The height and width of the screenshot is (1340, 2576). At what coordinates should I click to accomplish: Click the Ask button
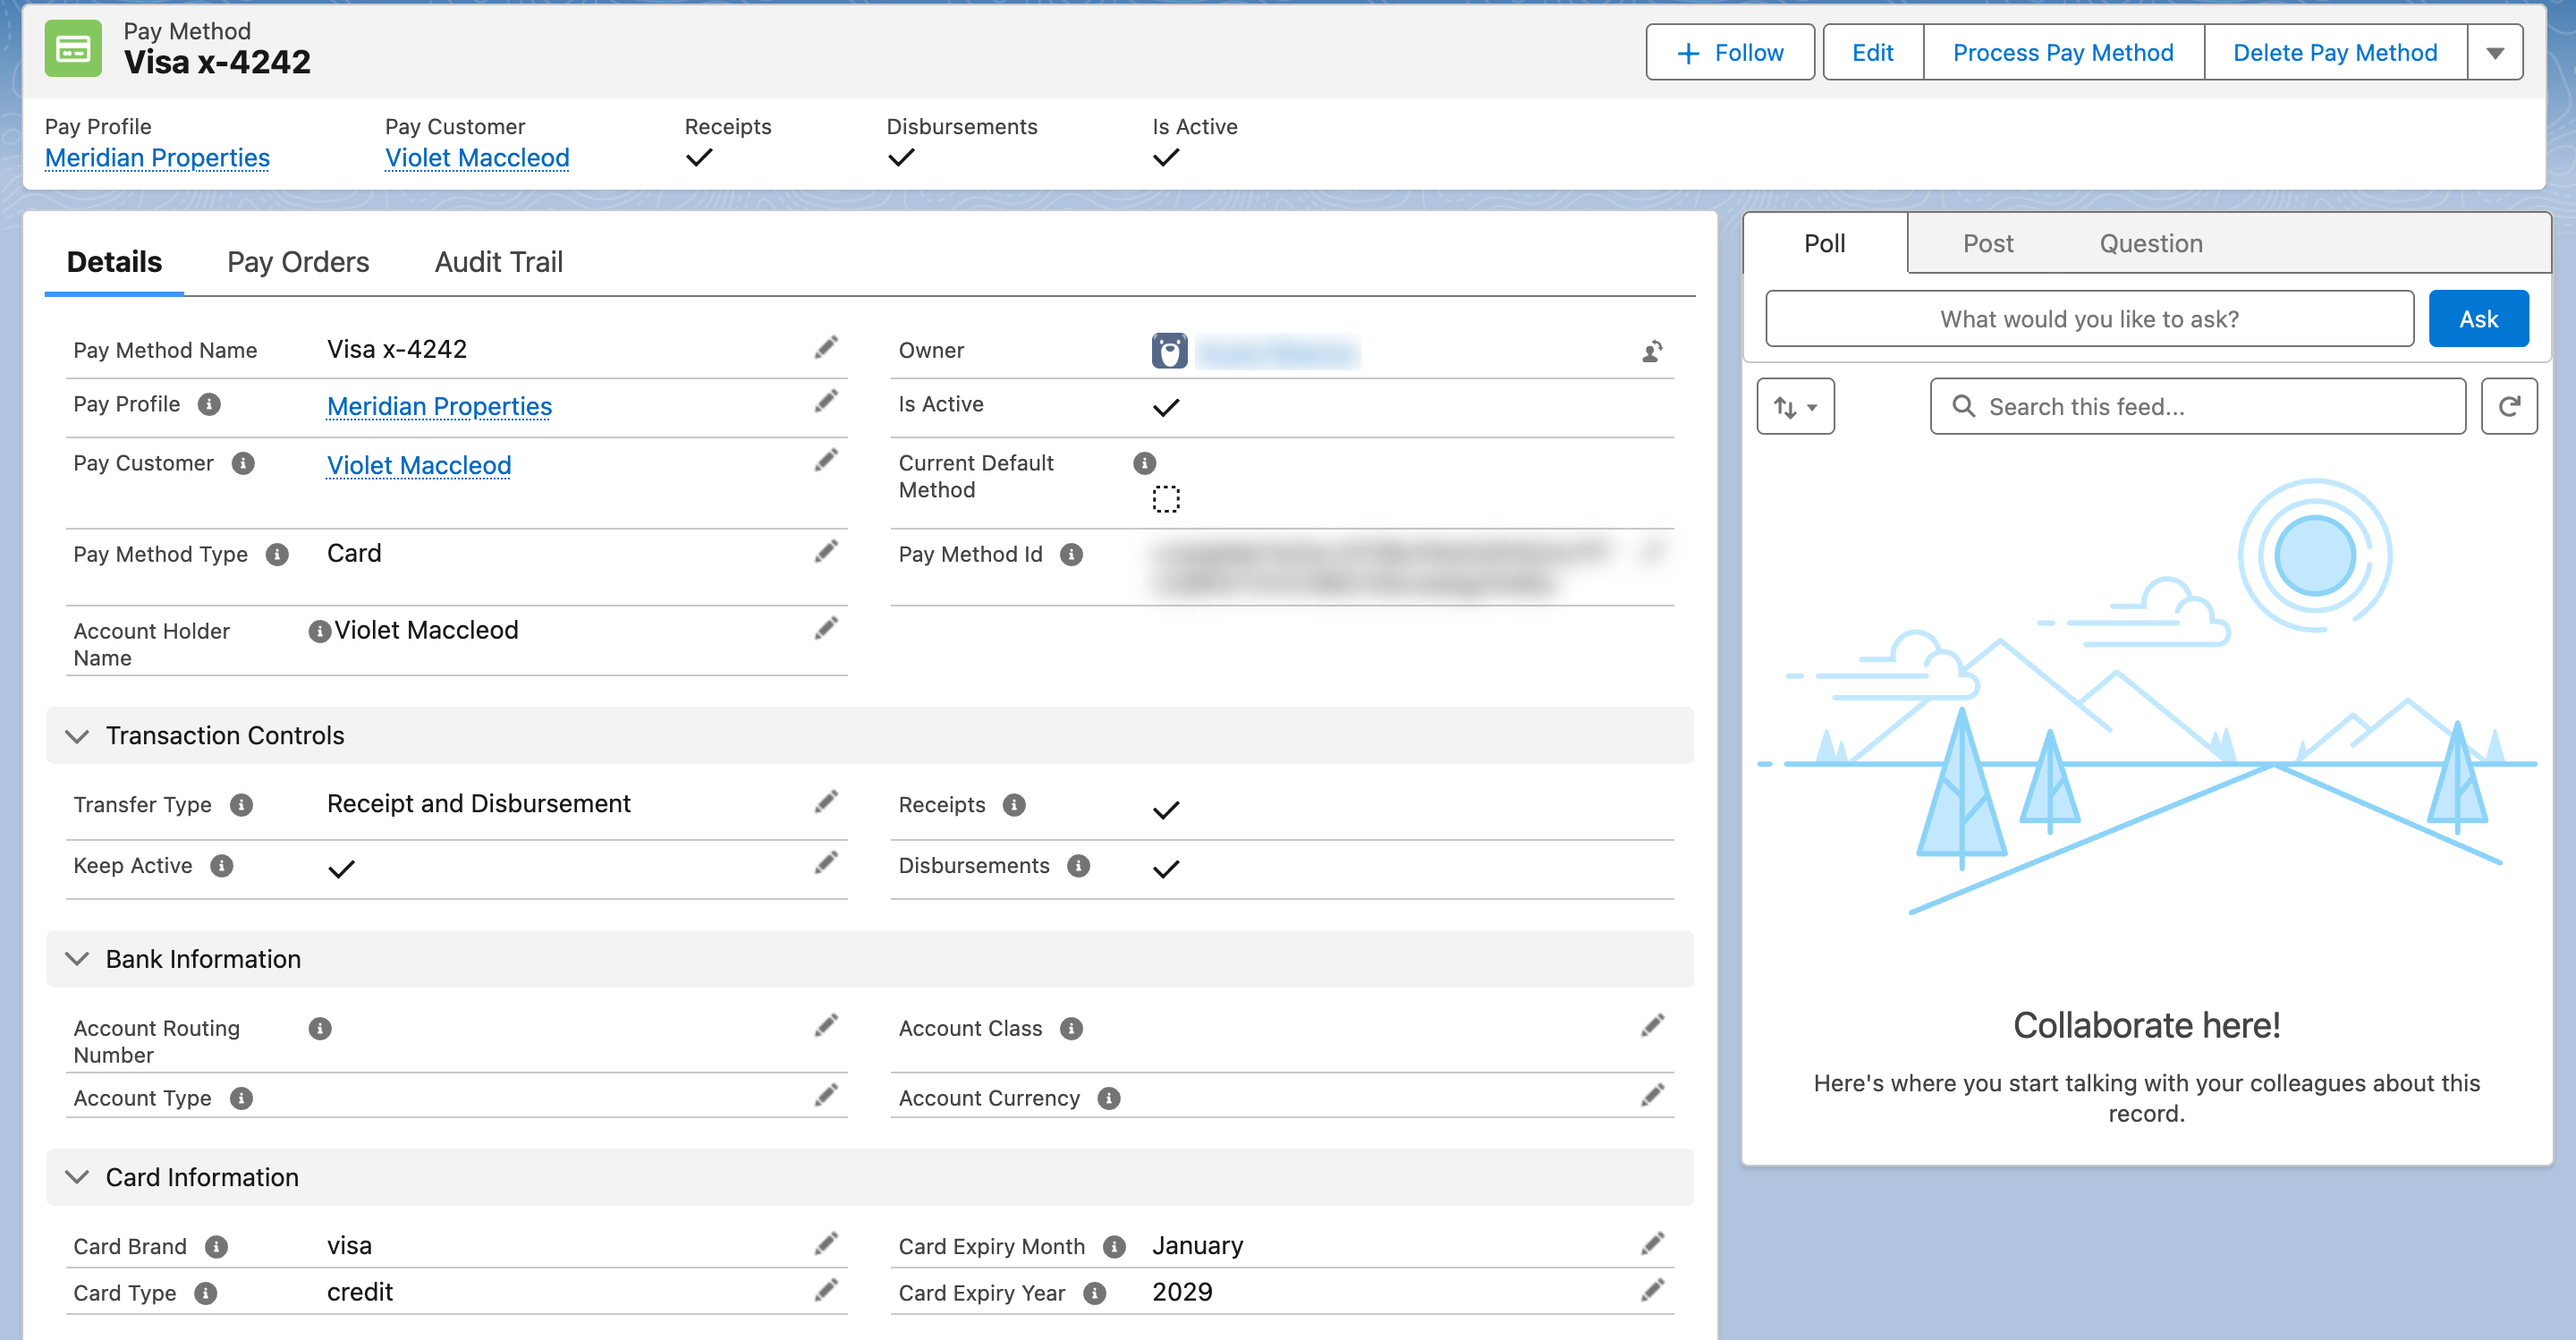(2478, 319)
